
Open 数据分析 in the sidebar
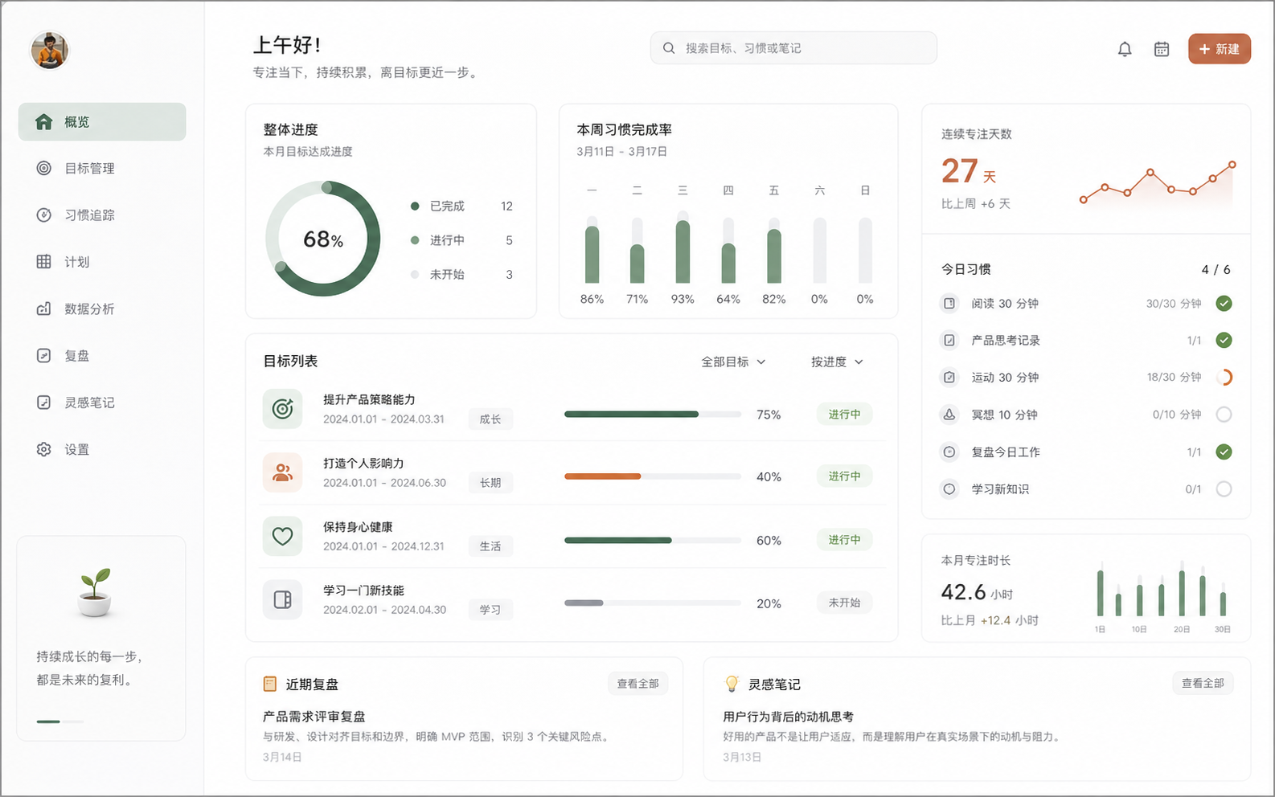click(x=102, y=309)
